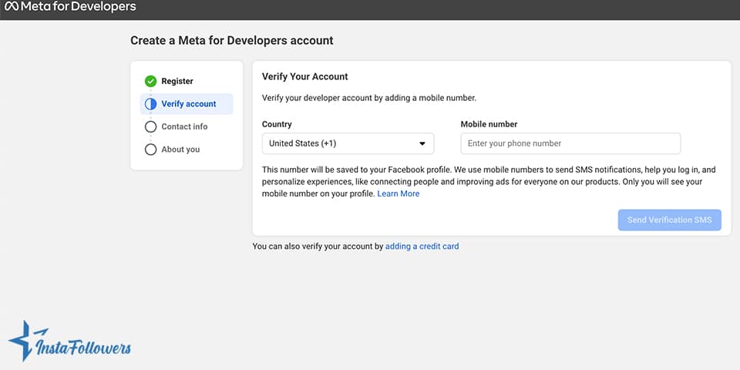Image resolution: width=740 pixels, height=370 pixels.
Task: Click Send Verification SMS button
Action: tap(670, 220)
